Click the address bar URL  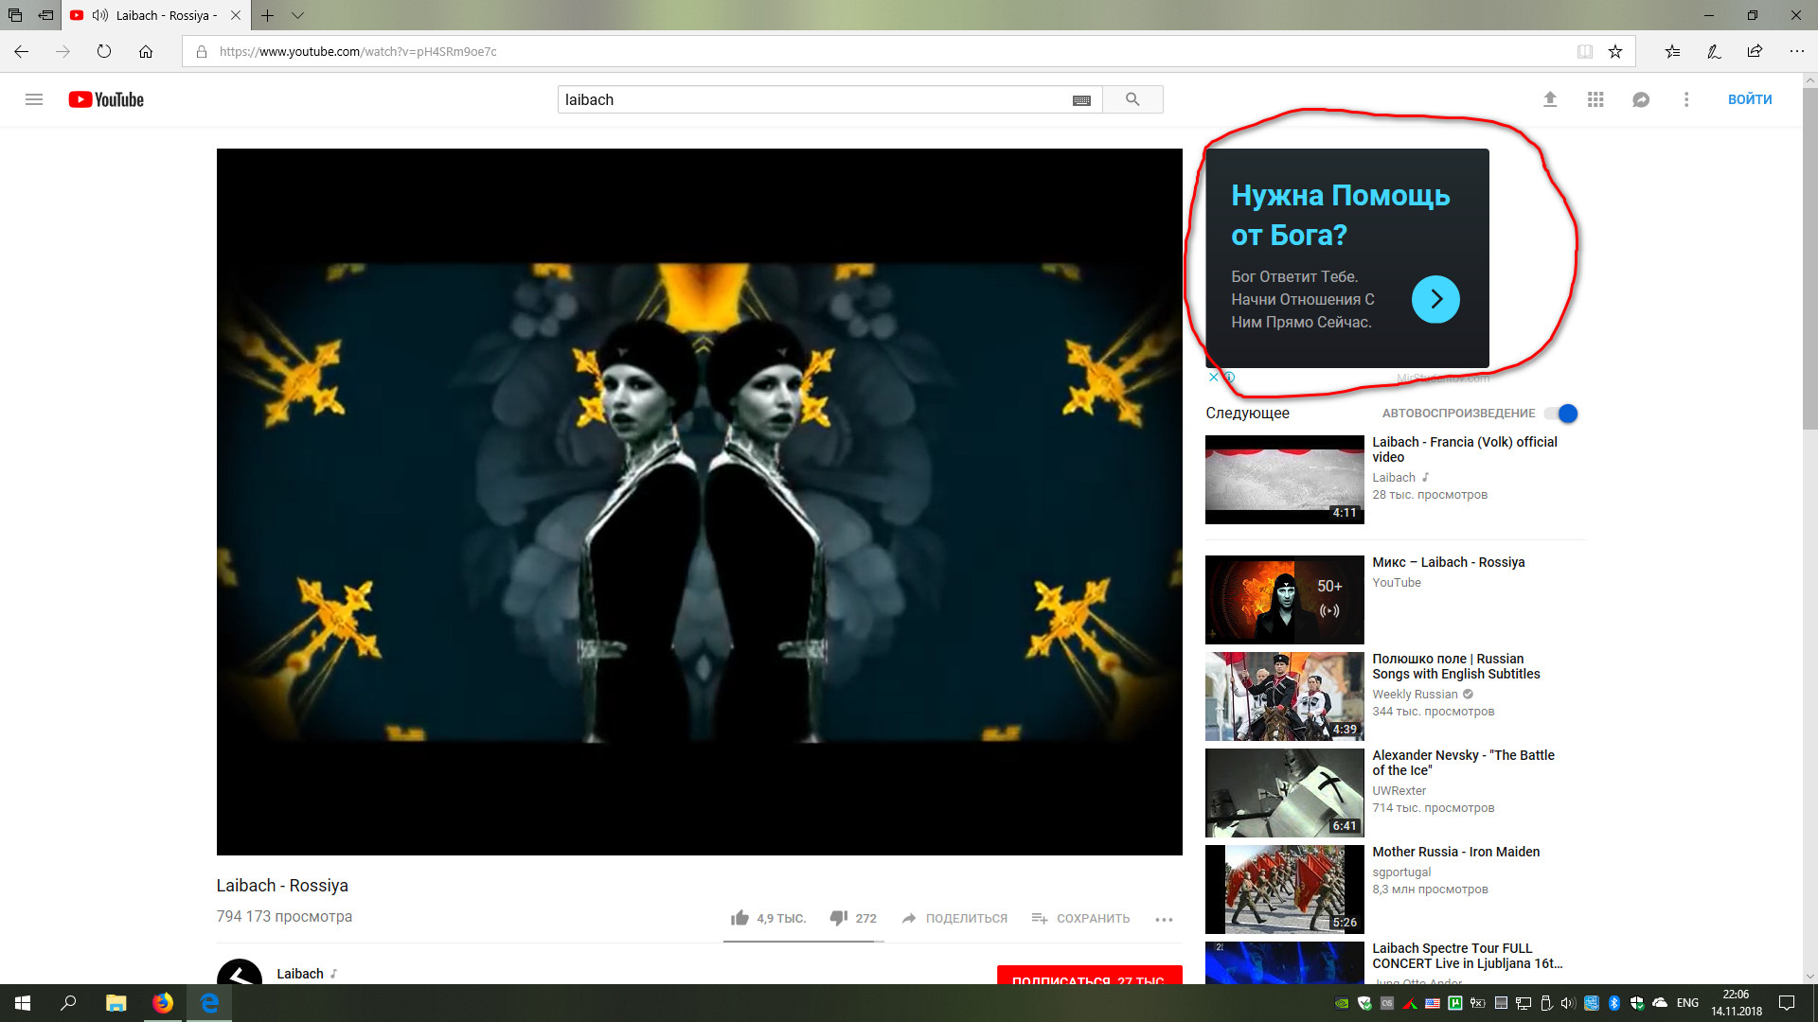click(x=358, y=52)
